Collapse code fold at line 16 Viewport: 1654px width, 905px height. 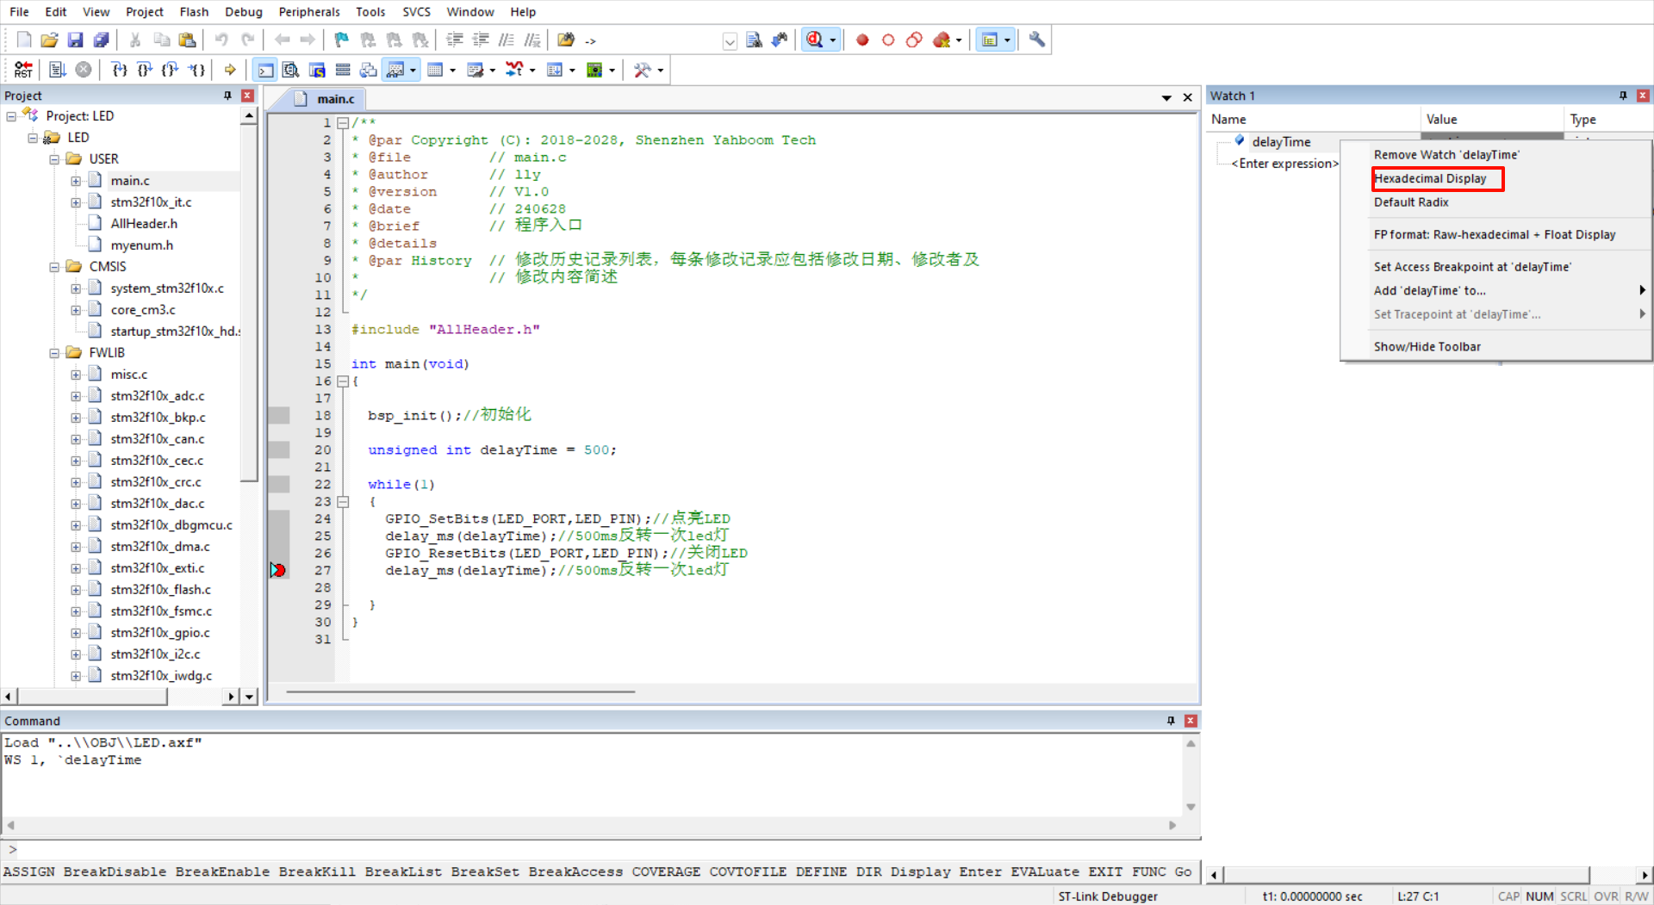[343, 381]
